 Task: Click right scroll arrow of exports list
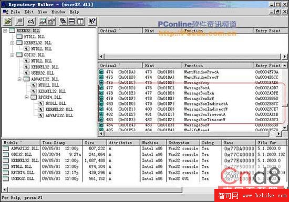click(279, 134)
